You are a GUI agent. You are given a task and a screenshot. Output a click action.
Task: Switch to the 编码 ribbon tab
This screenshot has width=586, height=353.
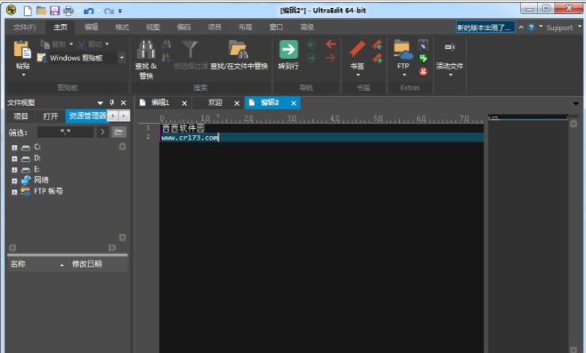click(x=183, y=27)
